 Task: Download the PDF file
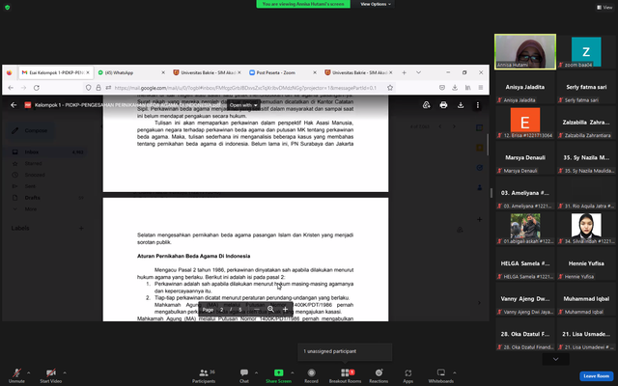(461, 105)
